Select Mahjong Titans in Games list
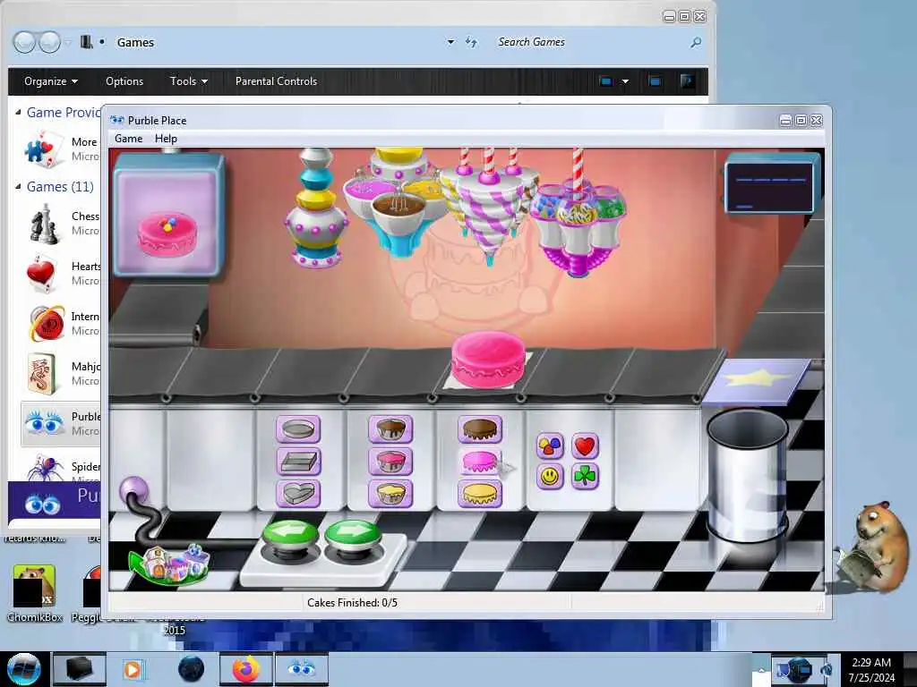 [62, 373]
